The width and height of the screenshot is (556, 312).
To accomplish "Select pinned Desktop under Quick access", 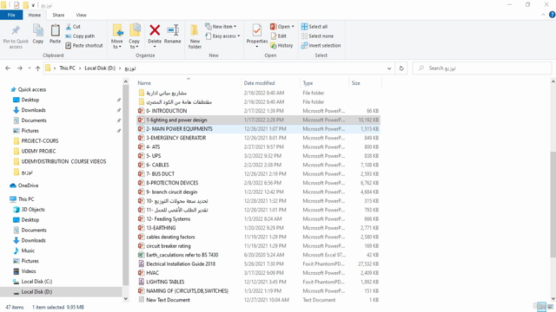I will coord(30,100).
